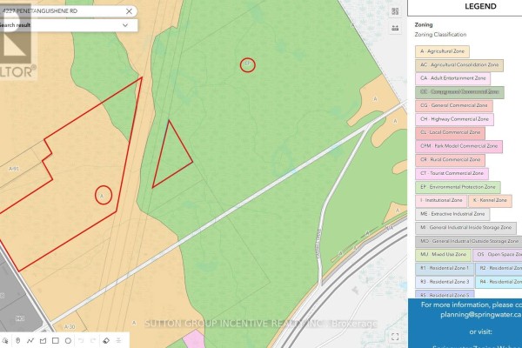Click the planning@springwater.ca email link
The height and width of the screenshot is (348, 522).
(481, 314)
